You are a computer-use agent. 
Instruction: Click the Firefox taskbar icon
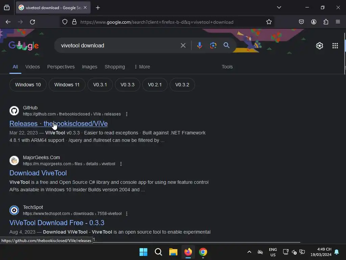point(188,252)
